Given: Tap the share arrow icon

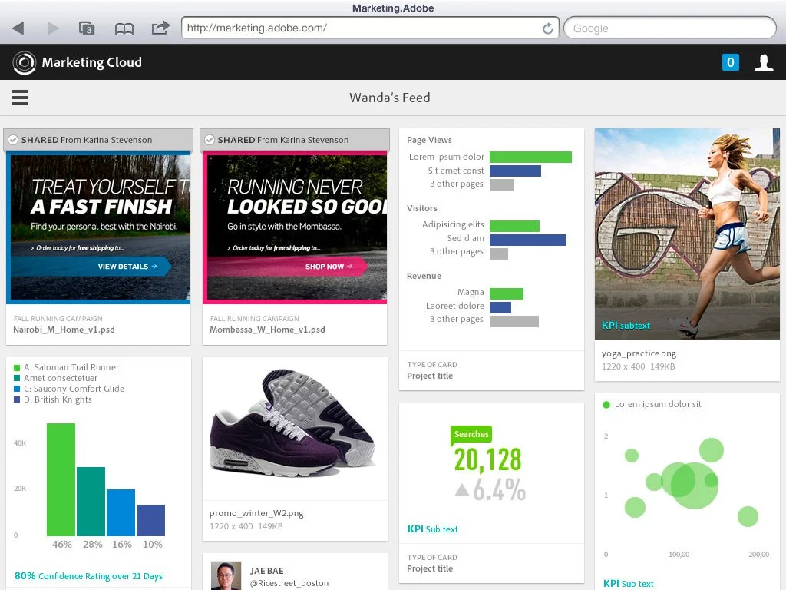Looking at the screenshot, I should tap(160, 28).
